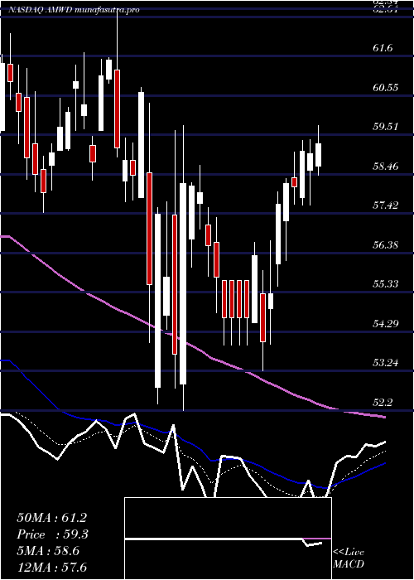Image resolution: width=414 pixels, height=580 pixels.
Task: Select the 60.55 price axis label
Action: [386, 87]
